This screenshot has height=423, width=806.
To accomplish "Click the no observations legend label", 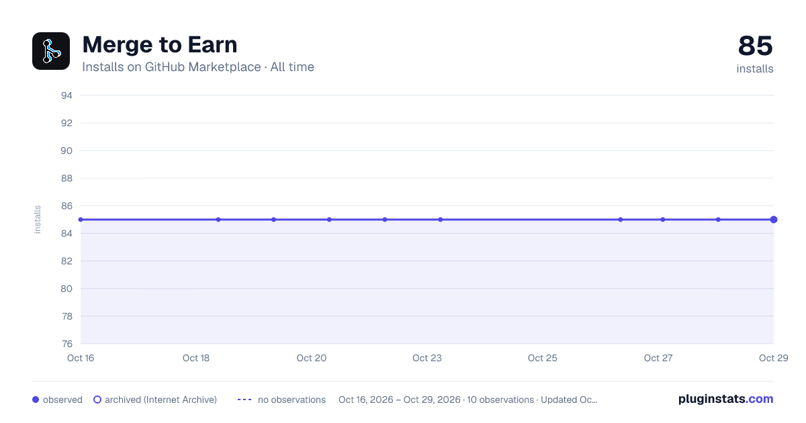I will tap(292, 399).
